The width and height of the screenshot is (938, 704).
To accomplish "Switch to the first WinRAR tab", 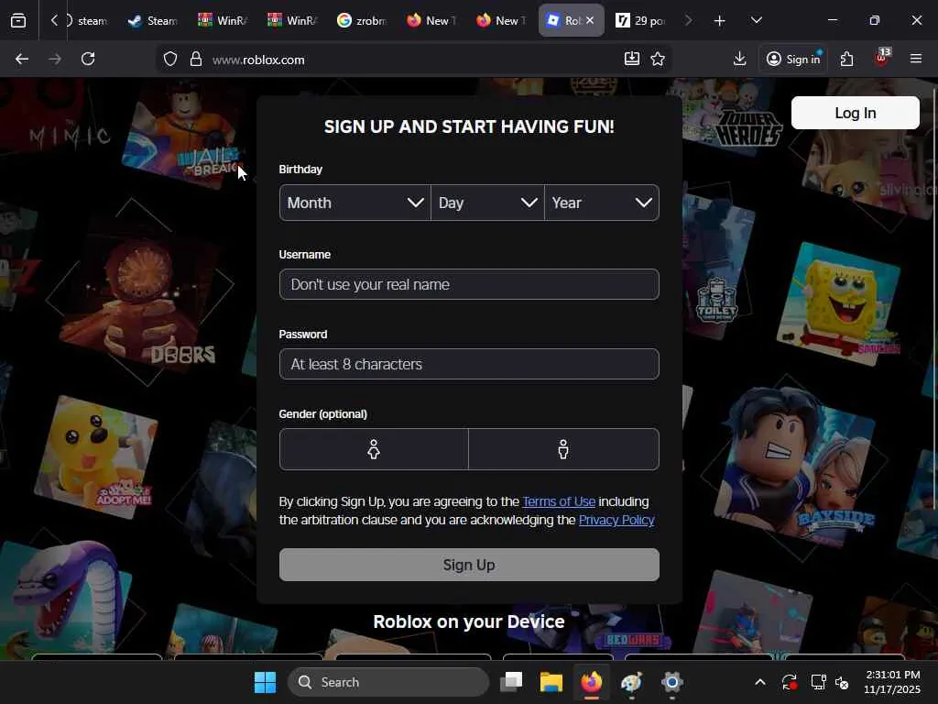I will coord(223,21).
